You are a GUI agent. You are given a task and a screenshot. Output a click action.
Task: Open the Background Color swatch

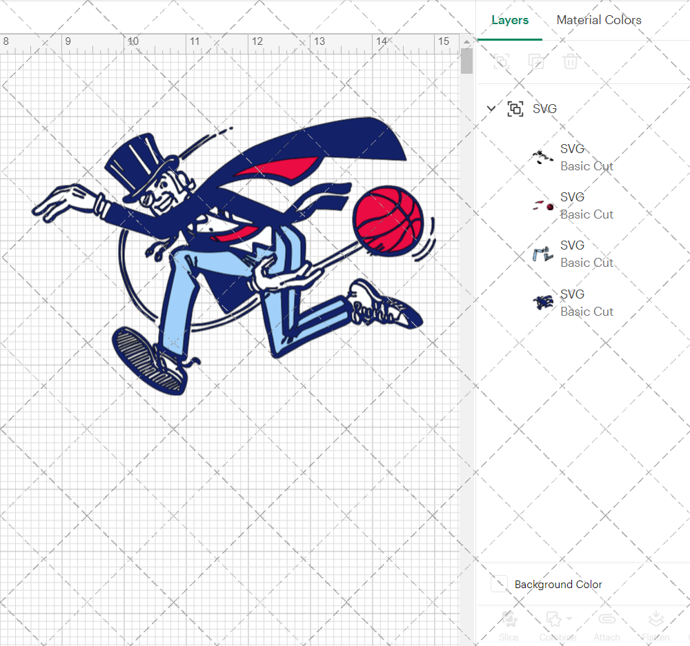pos(499,584)
